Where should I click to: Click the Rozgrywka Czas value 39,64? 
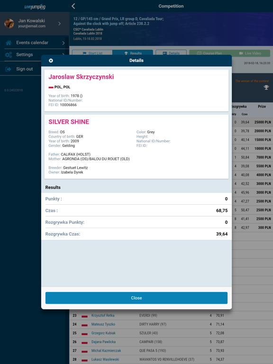pyautogui.click(x=222, y=234)
